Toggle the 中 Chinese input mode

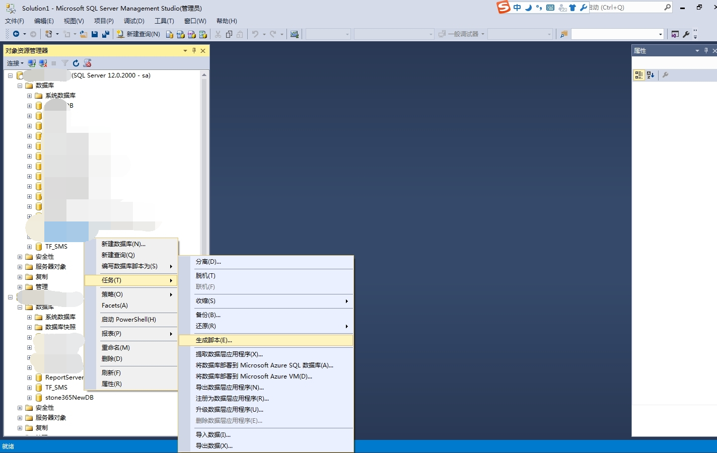click(x=517, y=8)
